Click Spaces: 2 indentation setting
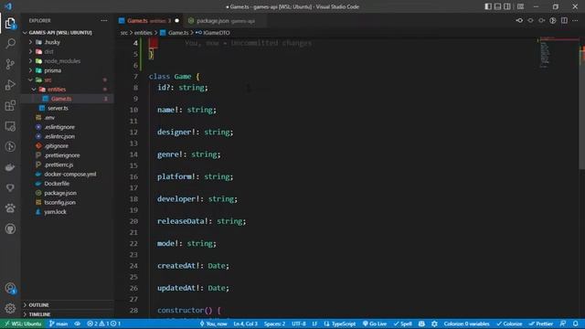 point(274,324)
